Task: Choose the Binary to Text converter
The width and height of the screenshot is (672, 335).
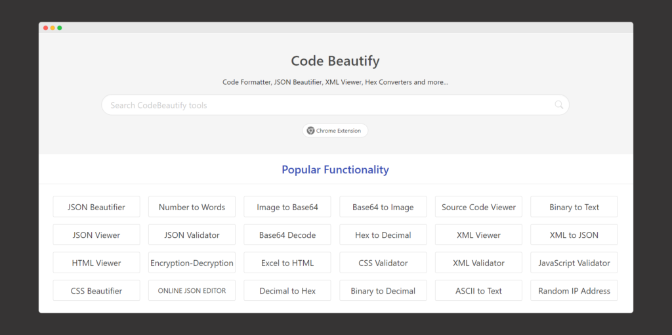Action: [x=574, y=207]
